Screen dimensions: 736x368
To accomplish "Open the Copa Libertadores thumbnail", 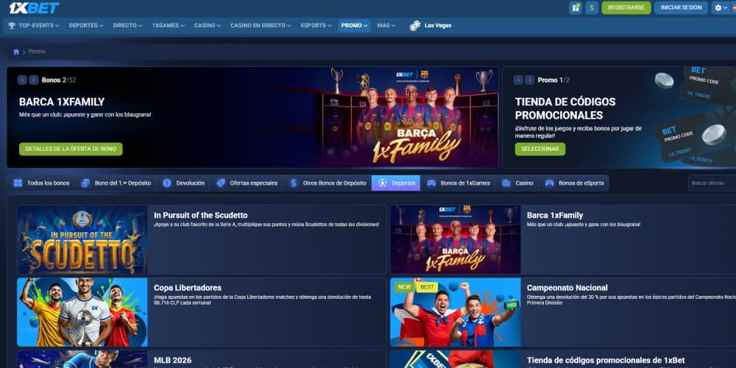I will 82,312.
